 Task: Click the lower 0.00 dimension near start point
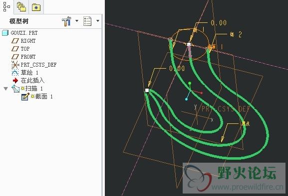(177, 69)
